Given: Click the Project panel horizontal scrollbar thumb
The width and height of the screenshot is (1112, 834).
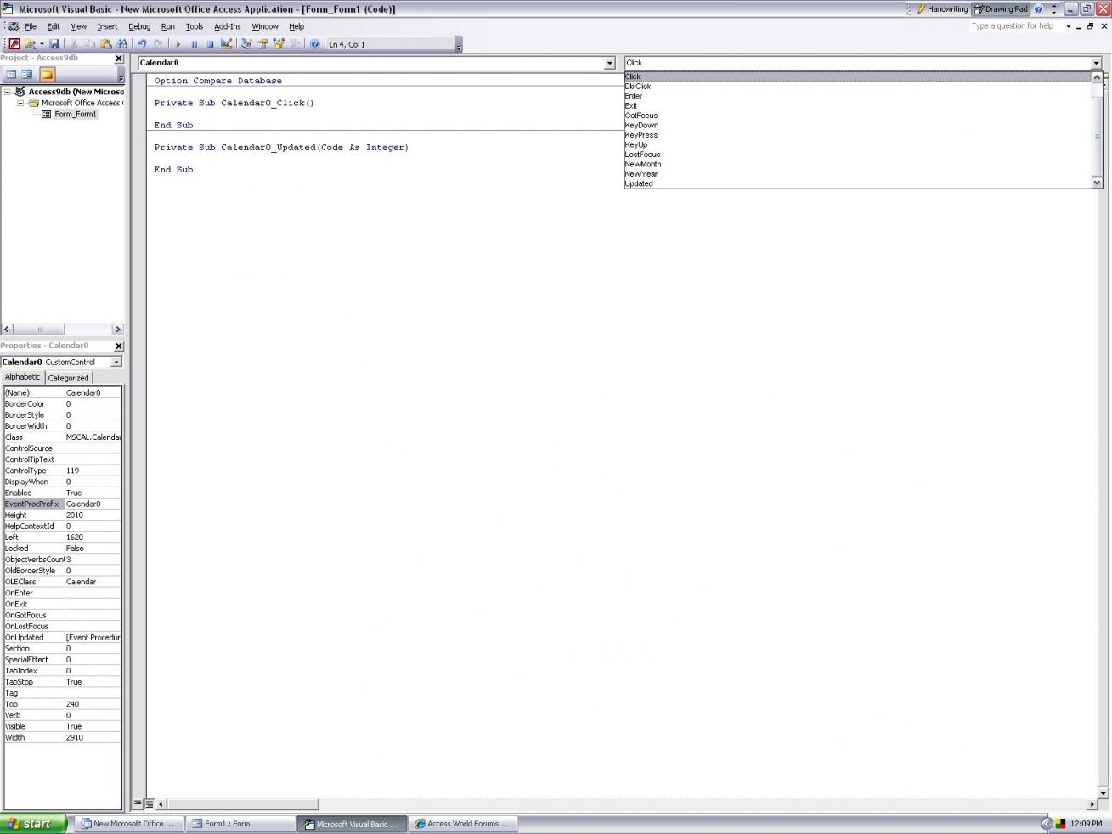Looking at the screenshot, I should (38, 330).
